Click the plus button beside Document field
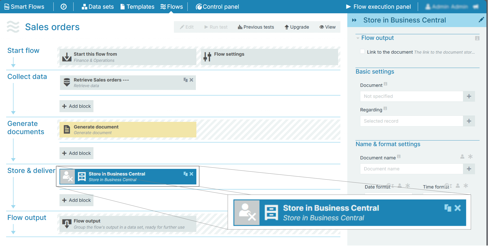Viewport: 488px width, 246px height. point(469,96)
